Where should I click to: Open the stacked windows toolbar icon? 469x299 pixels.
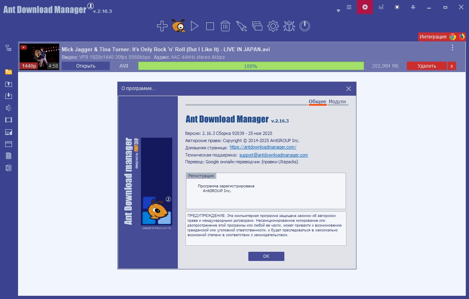point(257,26)
